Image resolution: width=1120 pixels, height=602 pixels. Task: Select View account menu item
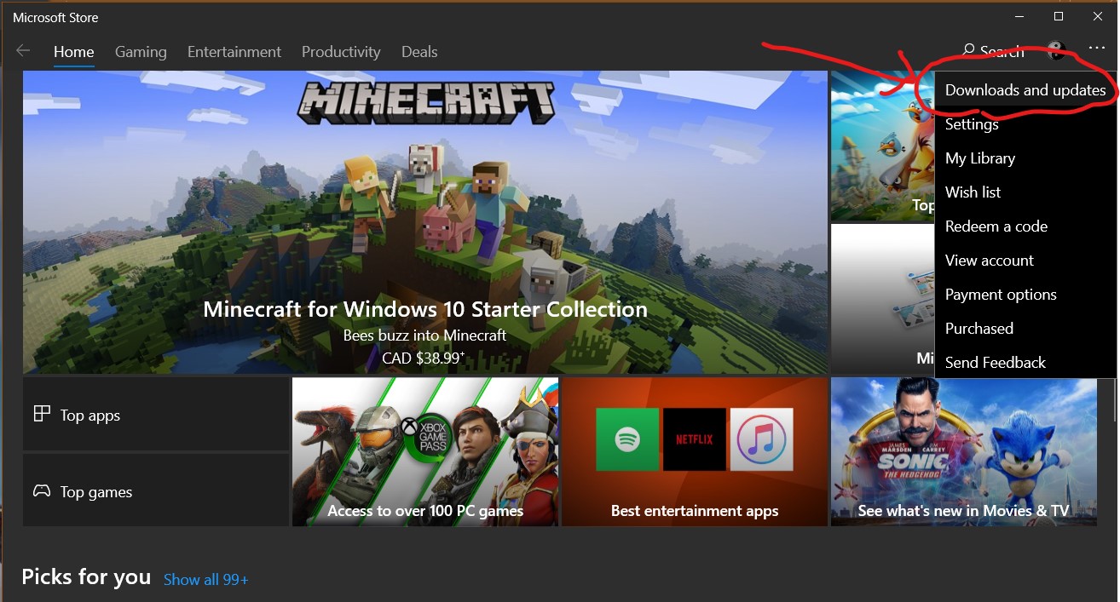1025,261
